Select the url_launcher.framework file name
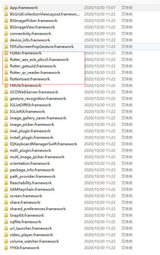 click(x=31, y=228)
